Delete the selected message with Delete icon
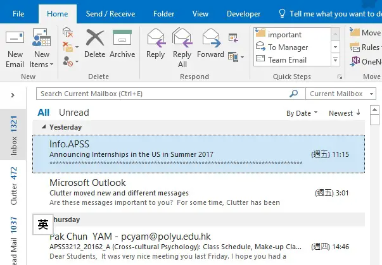Viewport: 382px width, 265px height. 94,44
